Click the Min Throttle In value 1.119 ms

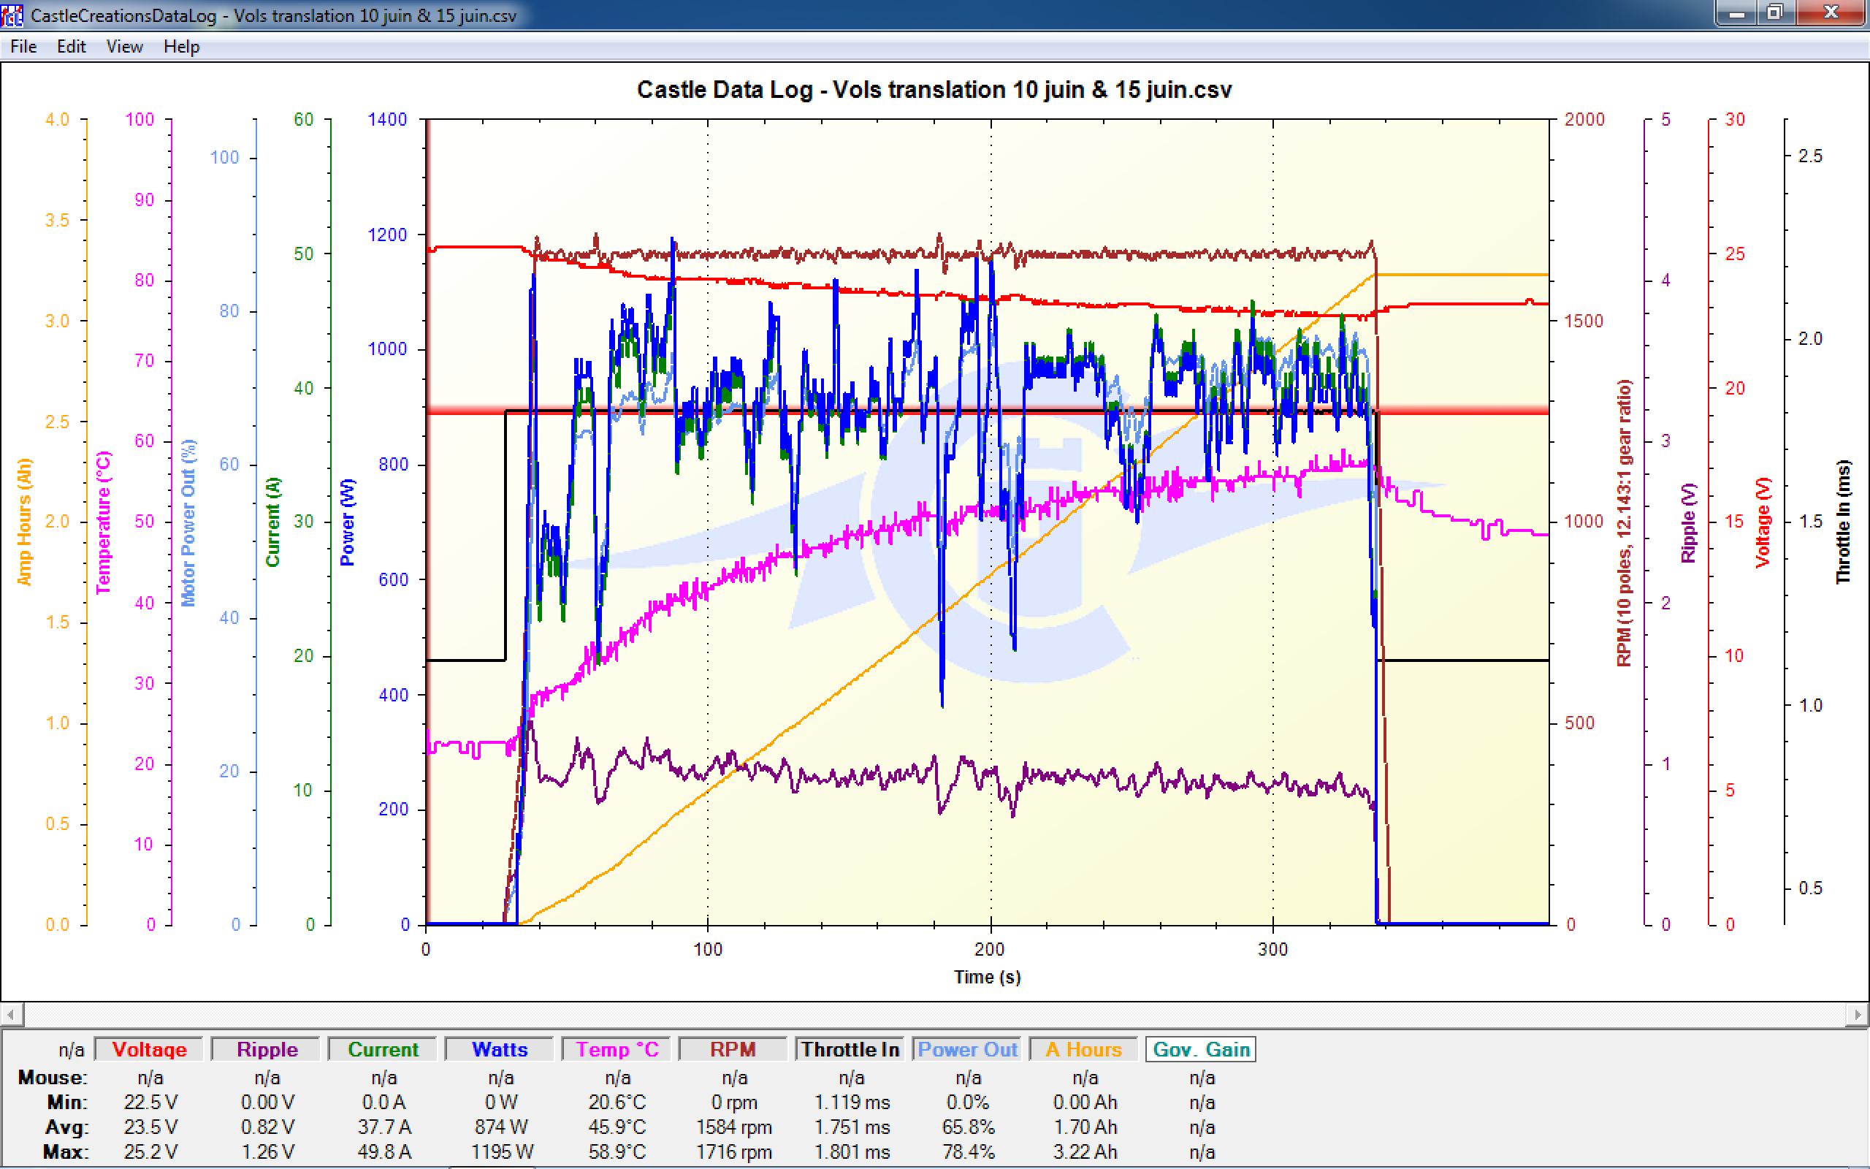click(x=852, y=1102)
